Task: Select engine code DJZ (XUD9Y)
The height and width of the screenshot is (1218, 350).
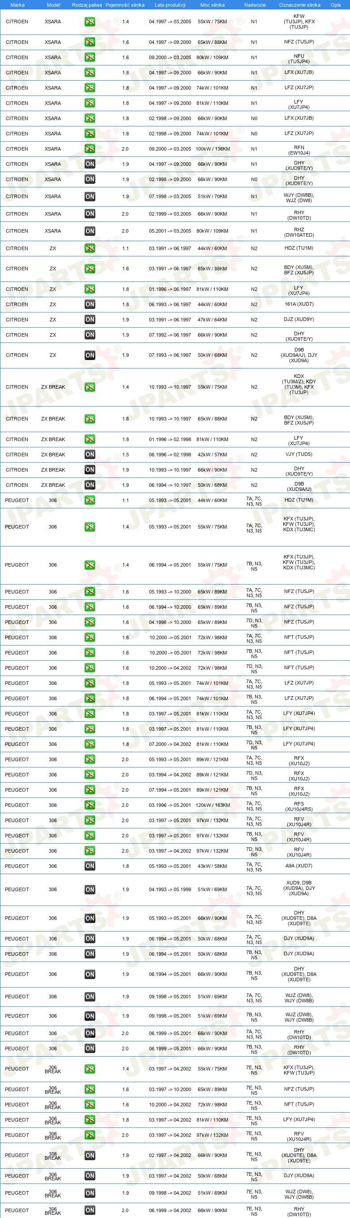Action: tap(299, 319)
